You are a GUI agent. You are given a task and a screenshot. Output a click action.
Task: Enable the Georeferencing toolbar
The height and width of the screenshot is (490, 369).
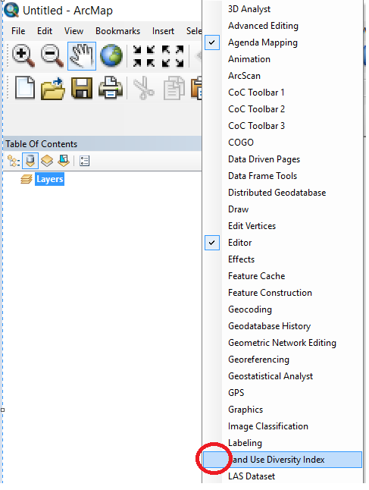283,360
